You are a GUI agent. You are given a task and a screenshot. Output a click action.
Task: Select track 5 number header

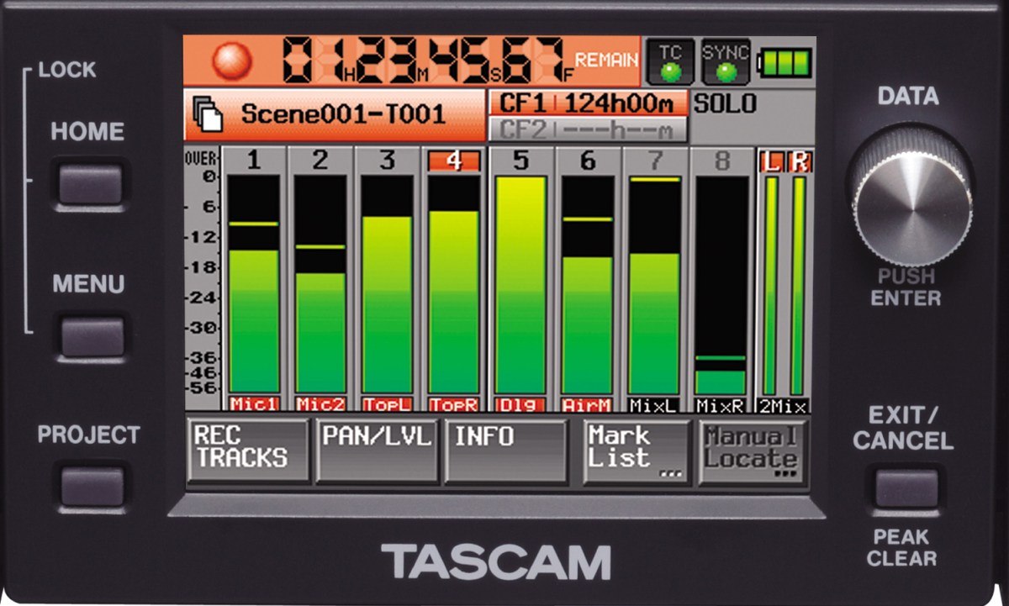(x=520, y=160)
